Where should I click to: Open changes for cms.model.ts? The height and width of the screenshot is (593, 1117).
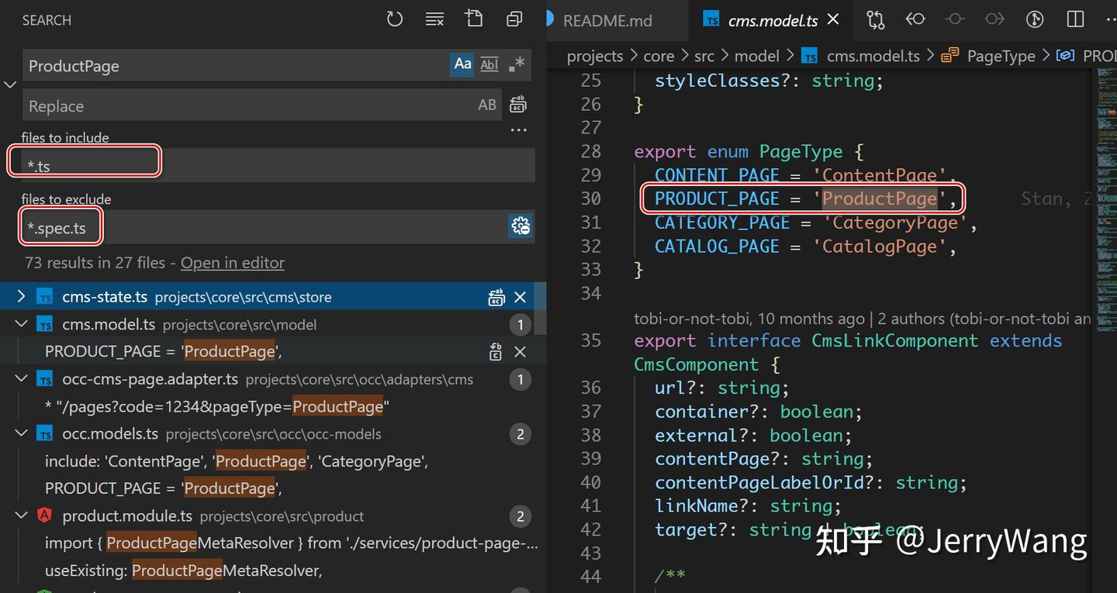tap(876, 19)
